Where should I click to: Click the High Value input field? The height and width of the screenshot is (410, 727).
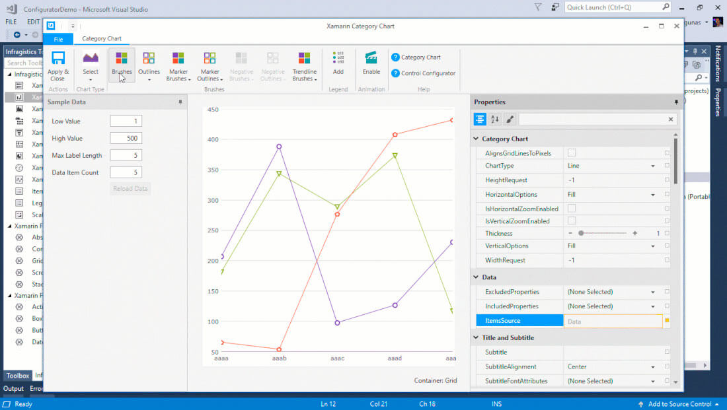(x=126, y=138)
